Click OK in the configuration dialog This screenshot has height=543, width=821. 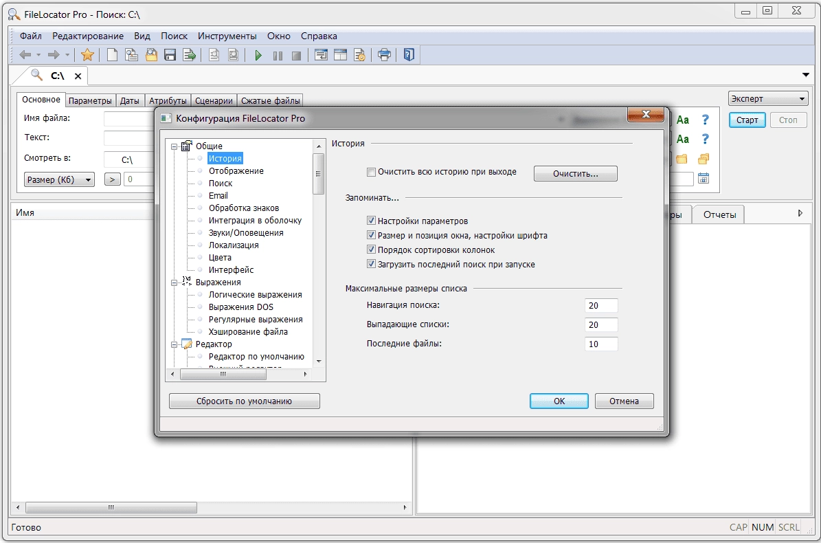point(559,401)
